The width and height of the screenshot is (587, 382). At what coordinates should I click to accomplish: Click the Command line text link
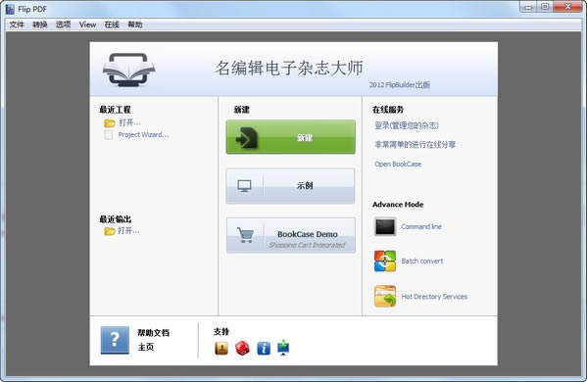pos(421,226)
